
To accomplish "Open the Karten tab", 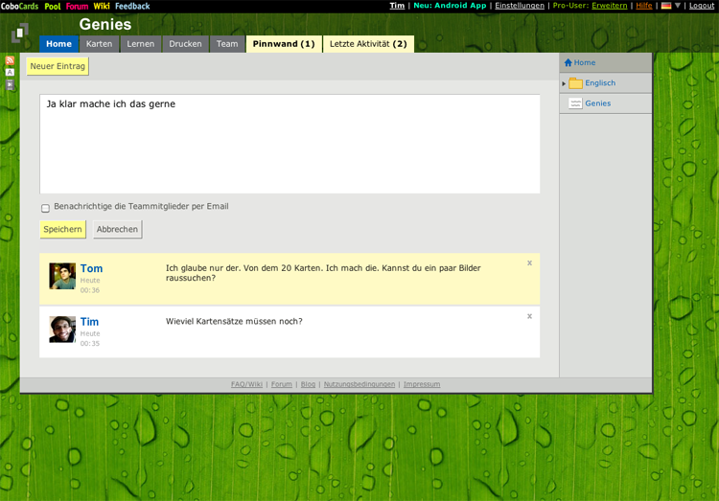I will 99,44.
